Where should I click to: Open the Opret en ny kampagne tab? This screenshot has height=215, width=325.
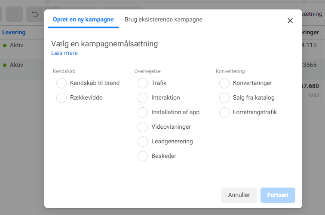pyautogui.click(x=83, y=19)
